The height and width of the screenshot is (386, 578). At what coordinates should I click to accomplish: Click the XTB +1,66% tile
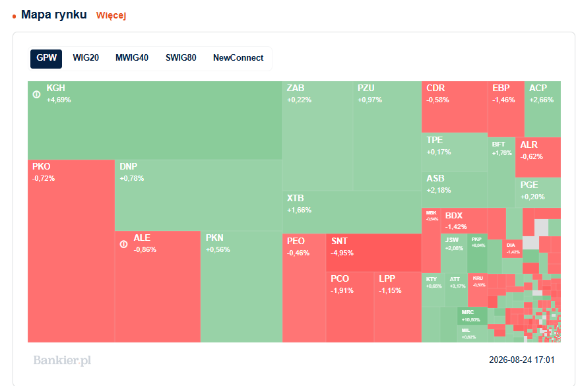pyautogui.click(x=352, y=212)
